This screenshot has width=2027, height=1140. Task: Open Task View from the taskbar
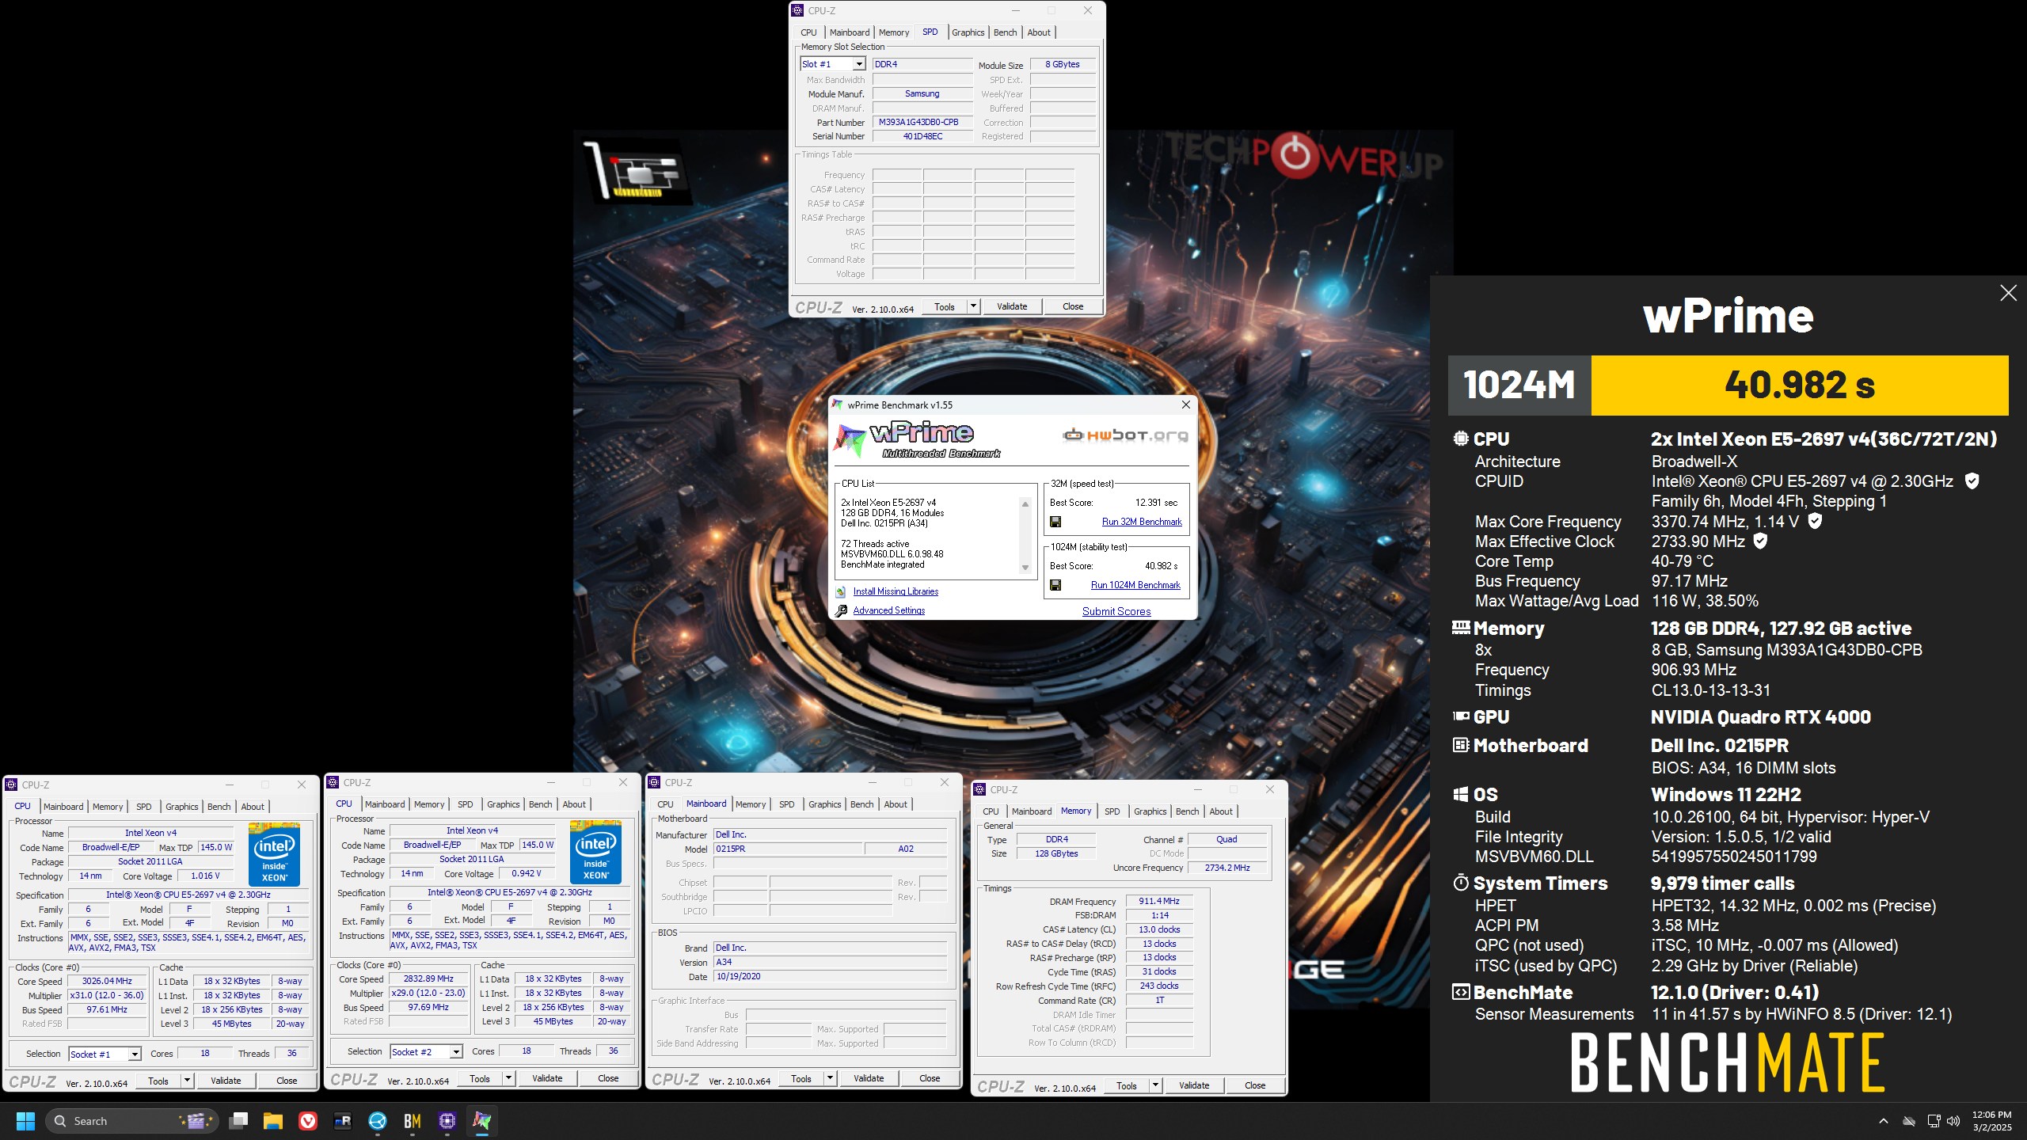(x=238, y=1121)
